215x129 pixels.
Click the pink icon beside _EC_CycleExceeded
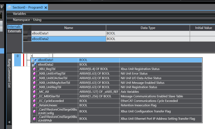[34, 101]
